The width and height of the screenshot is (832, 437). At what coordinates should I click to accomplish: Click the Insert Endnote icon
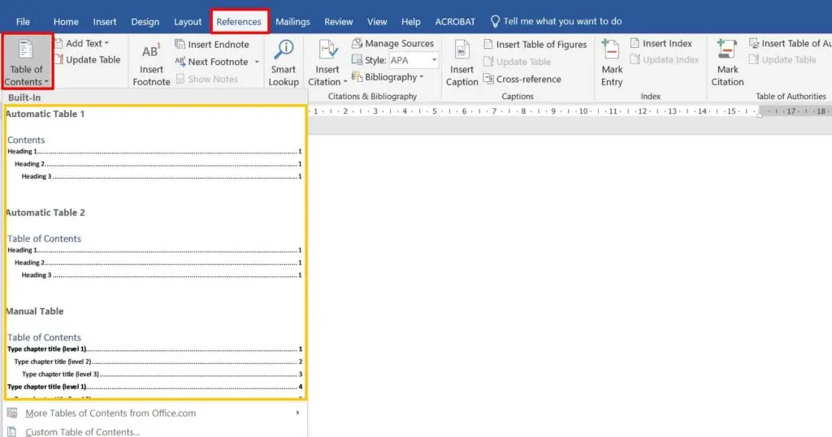coord(180,45)
